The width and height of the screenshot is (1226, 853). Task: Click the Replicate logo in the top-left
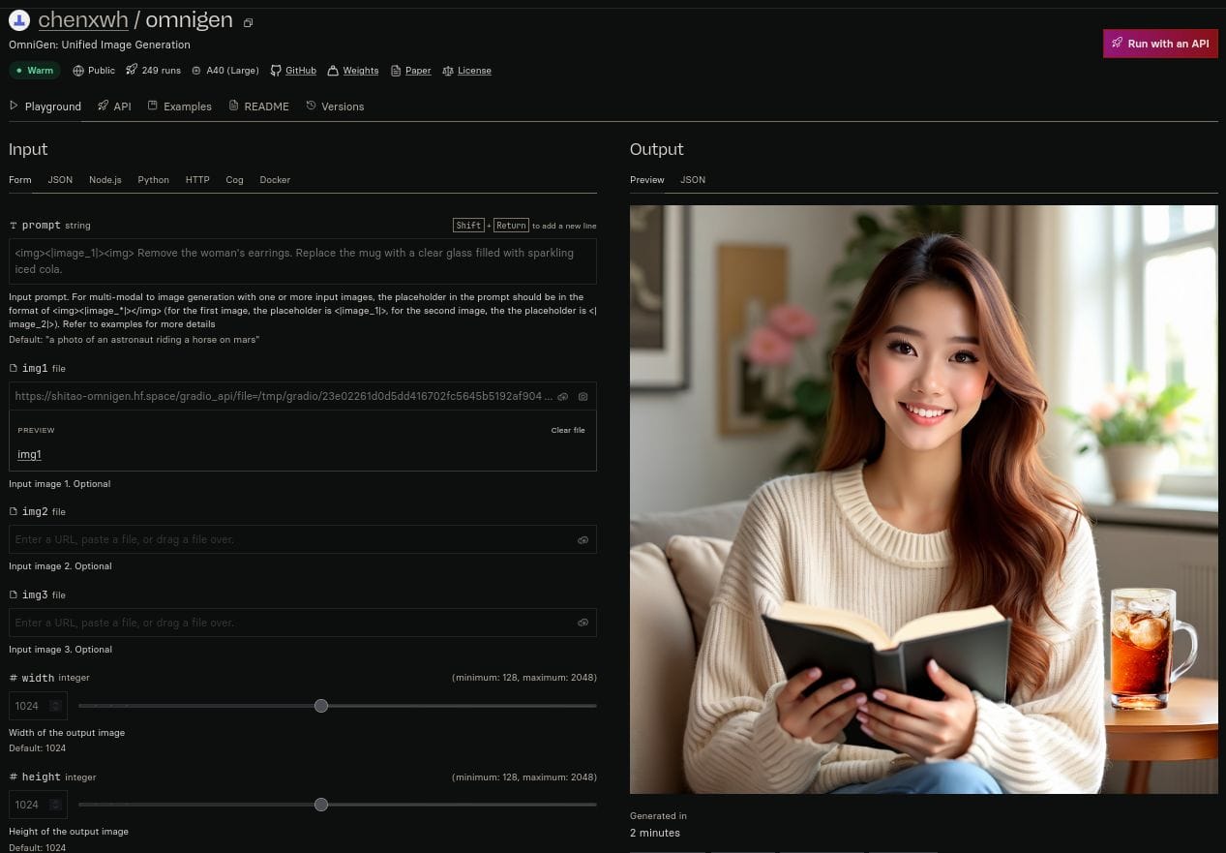point(19,19)
